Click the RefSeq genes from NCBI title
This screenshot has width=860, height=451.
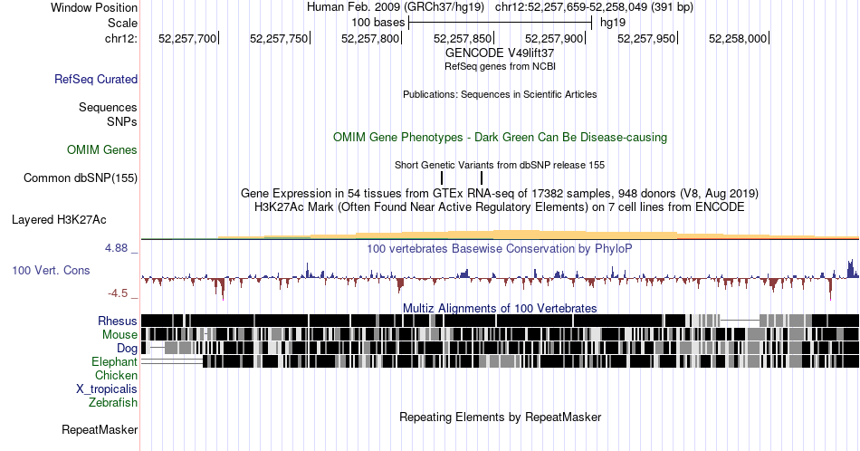pos(500,66)
